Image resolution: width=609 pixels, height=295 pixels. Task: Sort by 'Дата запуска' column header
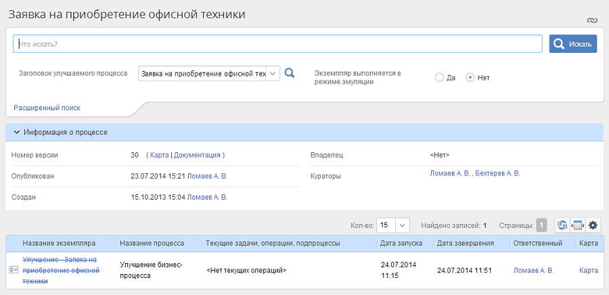click(402, 243)
